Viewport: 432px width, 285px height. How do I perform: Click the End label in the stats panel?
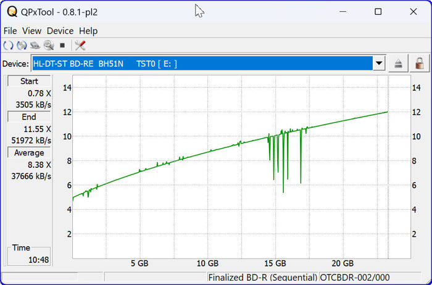29,117
